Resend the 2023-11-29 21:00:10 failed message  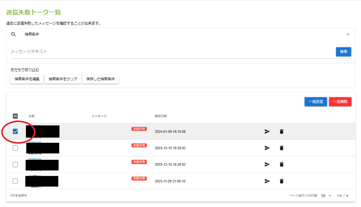267,181
